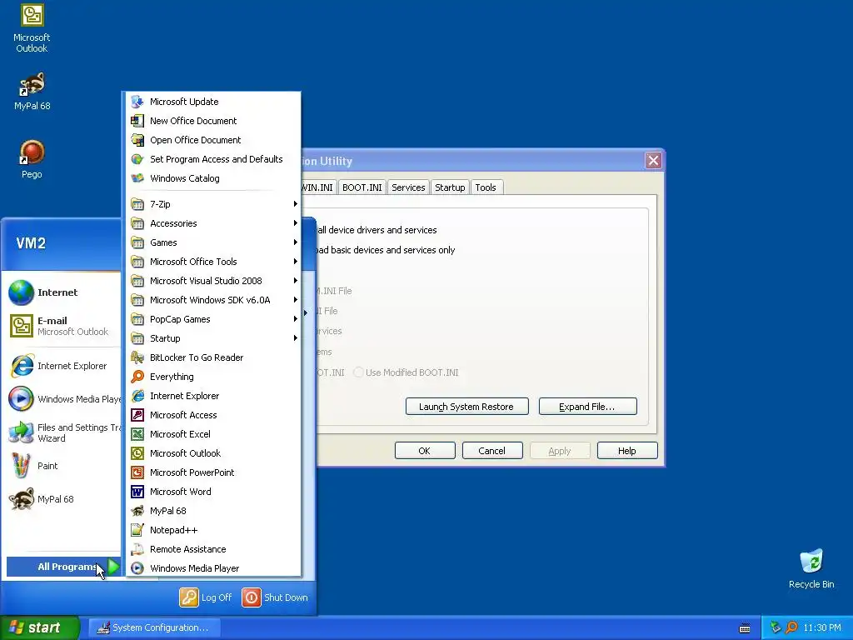Open MyPal 68 from the Start menu's left list

(62, 499)
